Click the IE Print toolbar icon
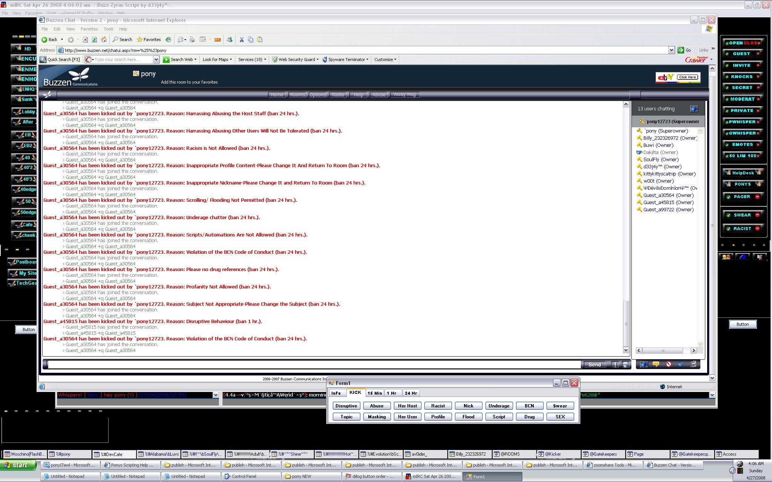This screenshot has width=772, height=482. point(192,40)
